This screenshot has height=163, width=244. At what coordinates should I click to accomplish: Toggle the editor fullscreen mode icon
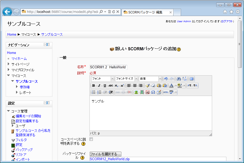point(191,79)
